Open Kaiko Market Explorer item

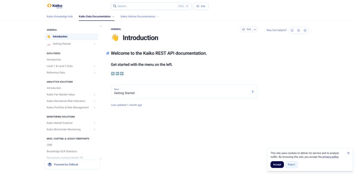point(71,123)
